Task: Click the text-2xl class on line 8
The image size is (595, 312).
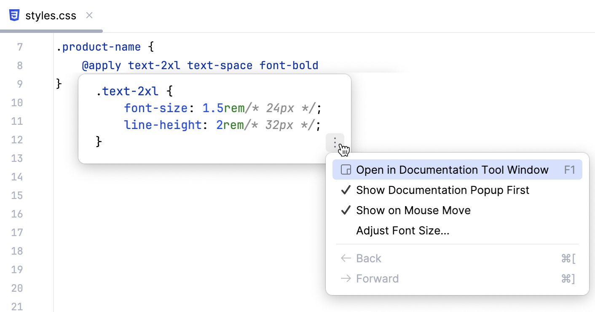Action: click(154, 65)
